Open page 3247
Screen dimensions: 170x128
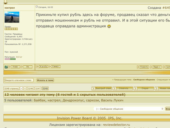click(38, 89)
